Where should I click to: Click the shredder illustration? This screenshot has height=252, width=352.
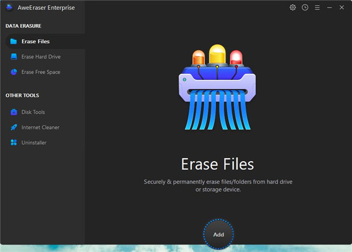(217, 87)
